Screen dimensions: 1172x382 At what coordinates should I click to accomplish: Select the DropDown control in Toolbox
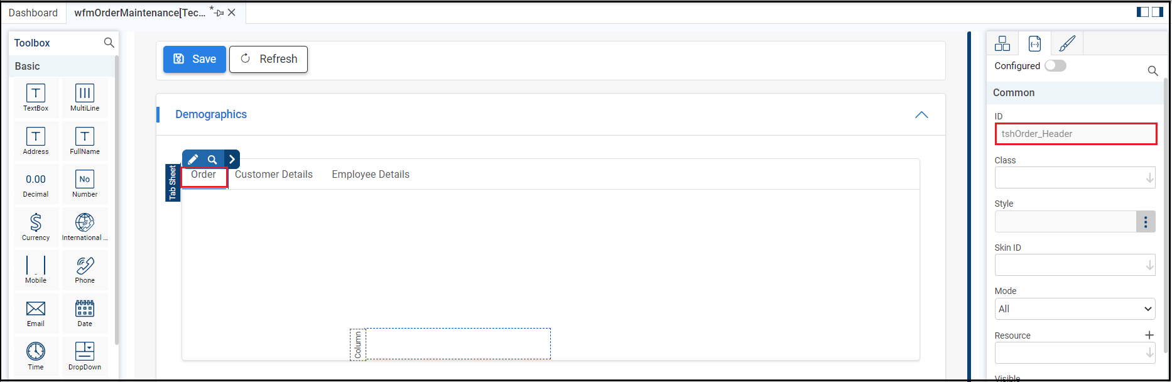pos(85,356)
